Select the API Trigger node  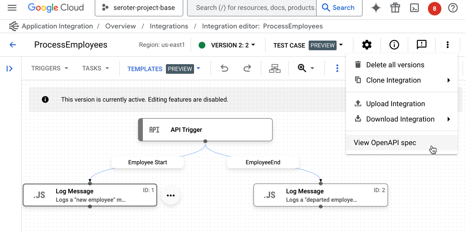click(x=205, y=130)
